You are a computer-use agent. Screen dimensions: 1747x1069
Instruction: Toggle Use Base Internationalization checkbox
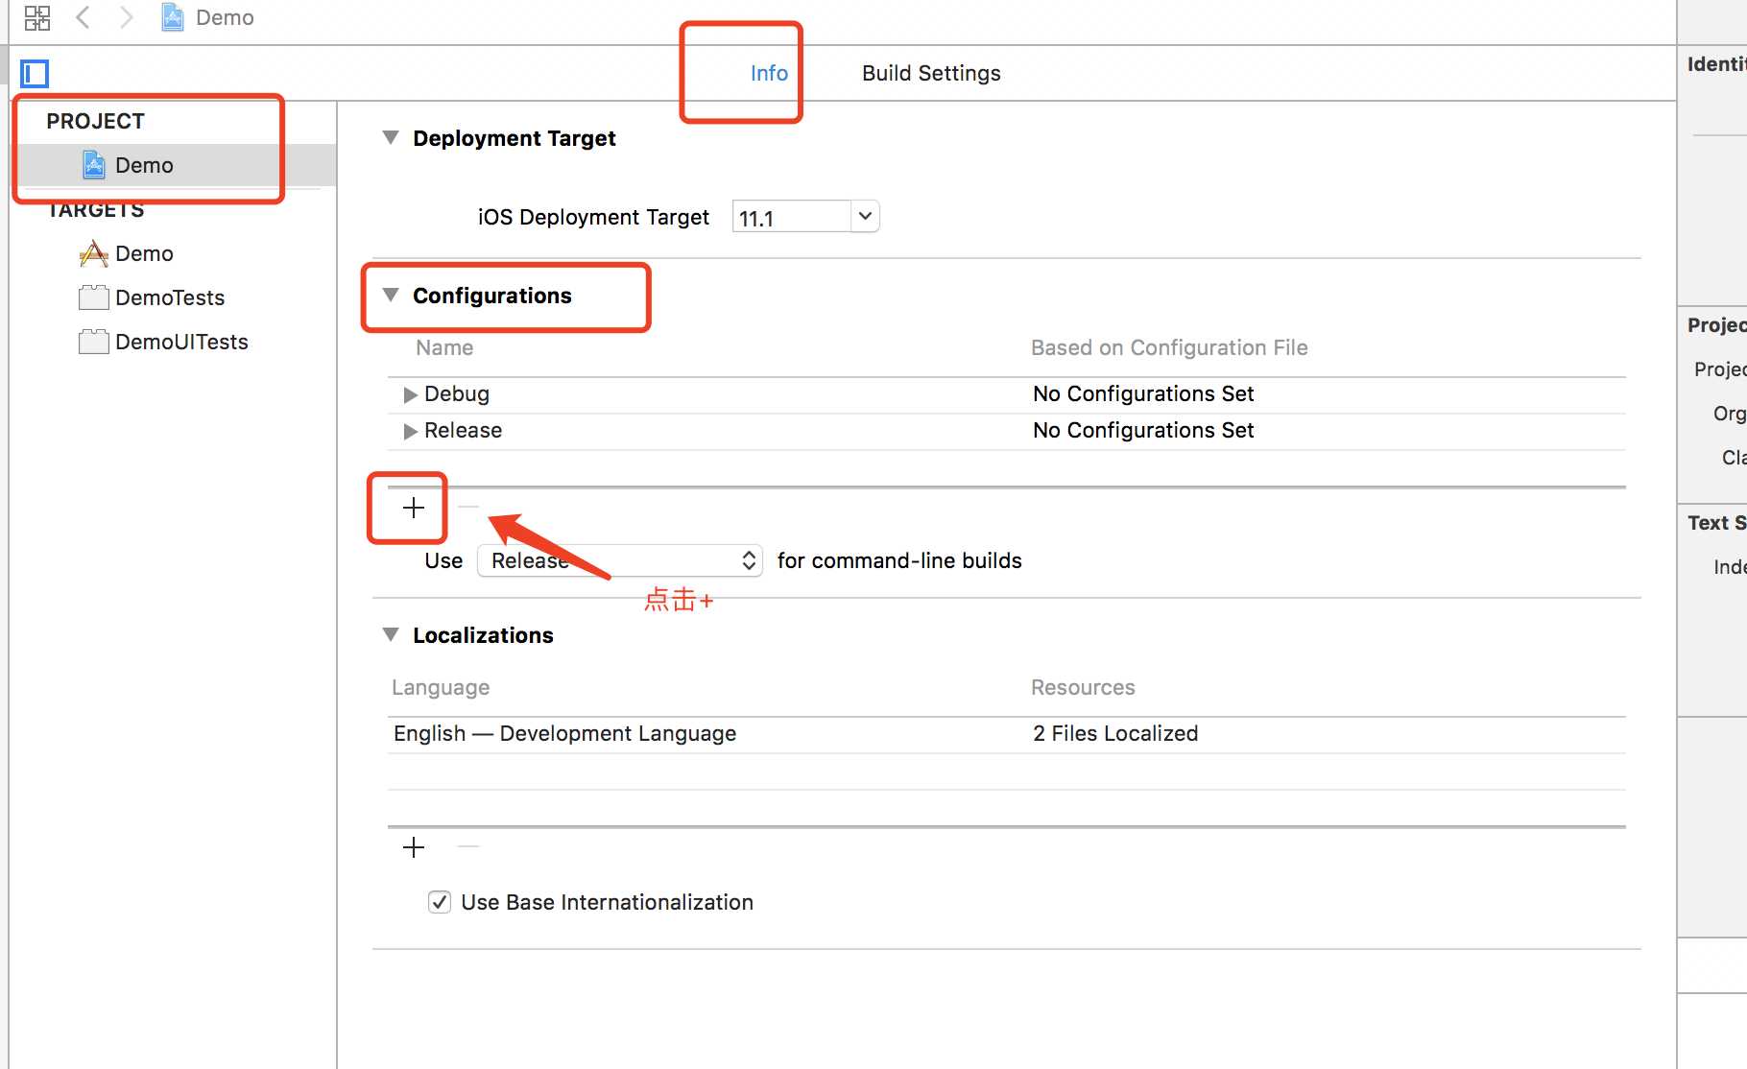(x=440, y=902)
